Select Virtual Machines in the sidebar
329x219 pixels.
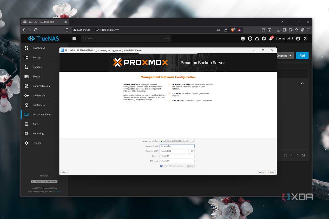(39, 114)
